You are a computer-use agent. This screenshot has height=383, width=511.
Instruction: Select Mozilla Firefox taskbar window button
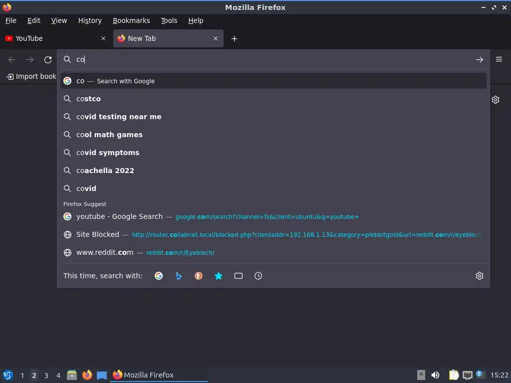(x=159, y=375)
